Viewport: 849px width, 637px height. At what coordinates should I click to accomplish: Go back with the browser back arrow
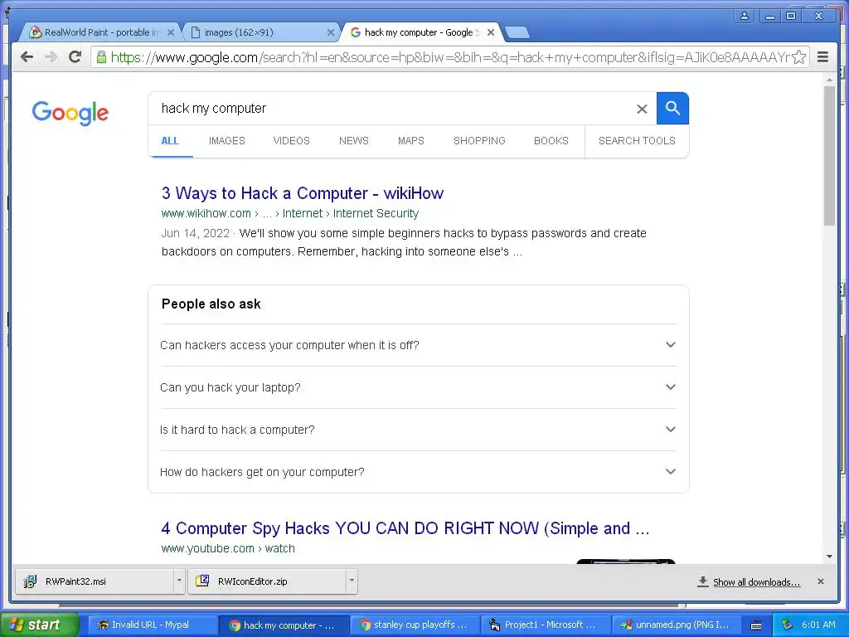pyautogui.click(x=27, y=57)
